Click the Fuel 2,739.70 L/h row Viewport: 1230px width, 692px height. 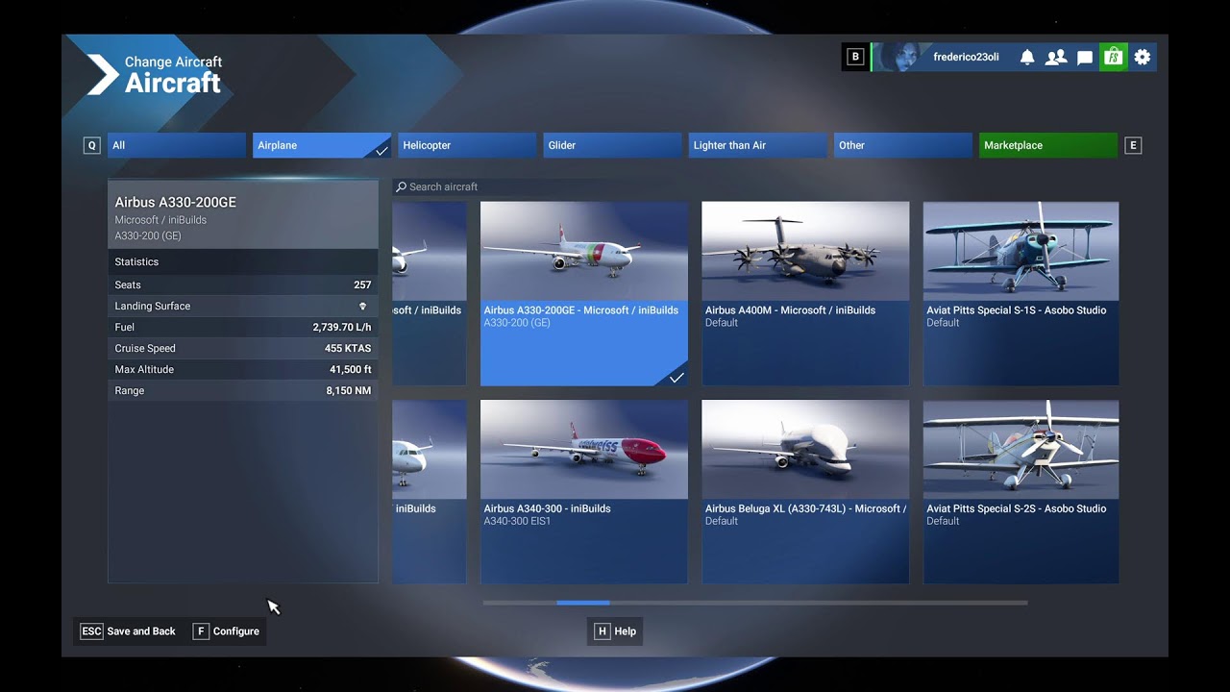(243, 327)
